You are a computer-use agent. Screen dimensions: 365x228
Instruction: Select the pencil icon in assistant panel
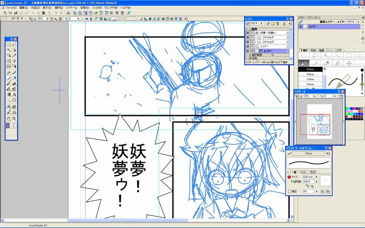click(315, 63)
